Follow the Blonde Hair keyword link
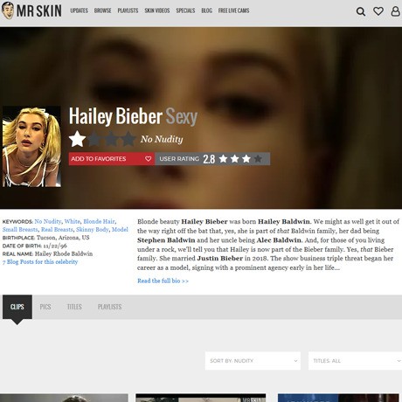Viewport: 402px width, 402px height. (x=99, y=221)
